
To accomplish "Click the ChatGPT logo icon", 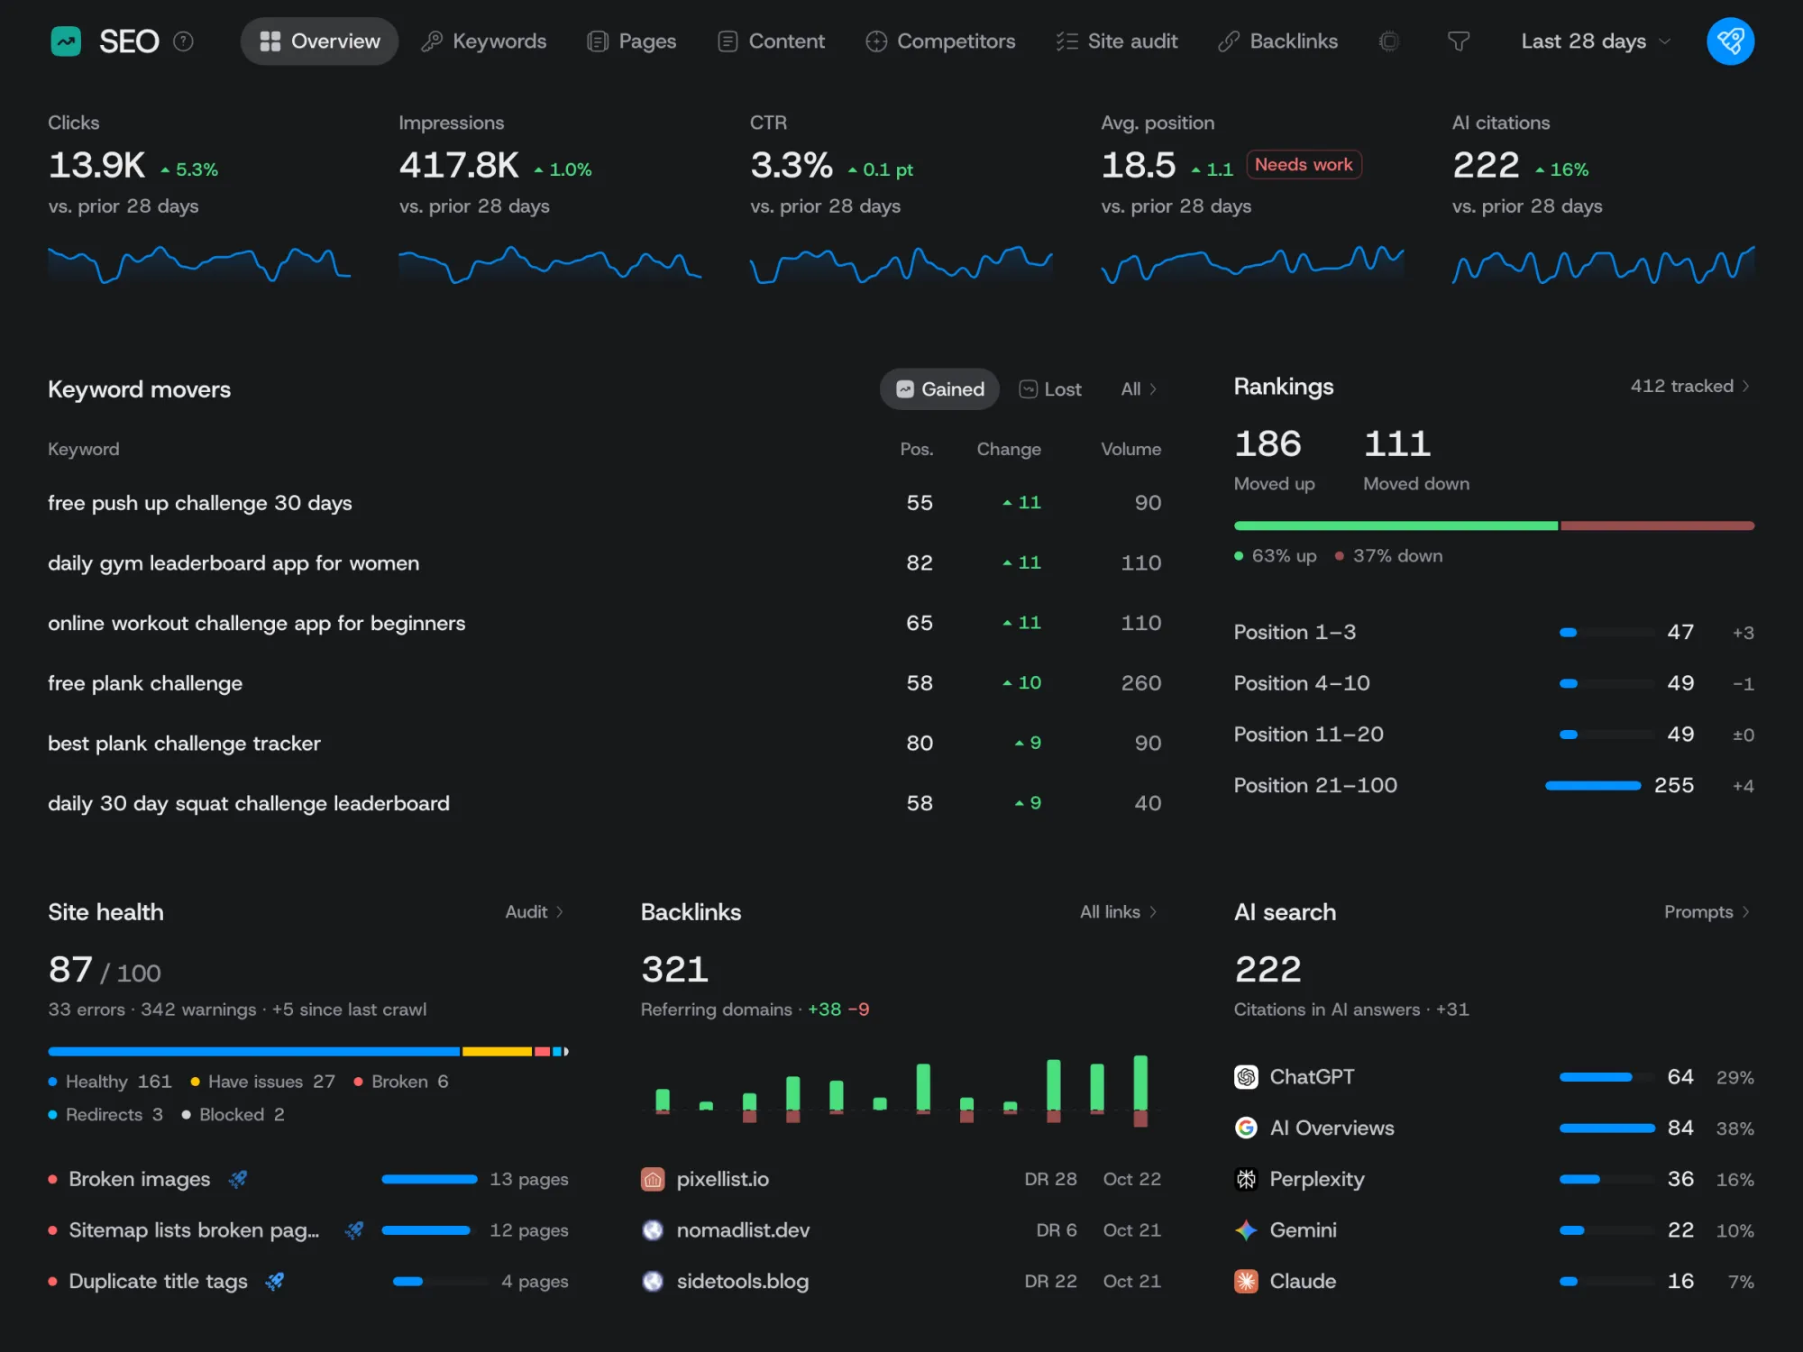I will [x=1246, y=1077].
